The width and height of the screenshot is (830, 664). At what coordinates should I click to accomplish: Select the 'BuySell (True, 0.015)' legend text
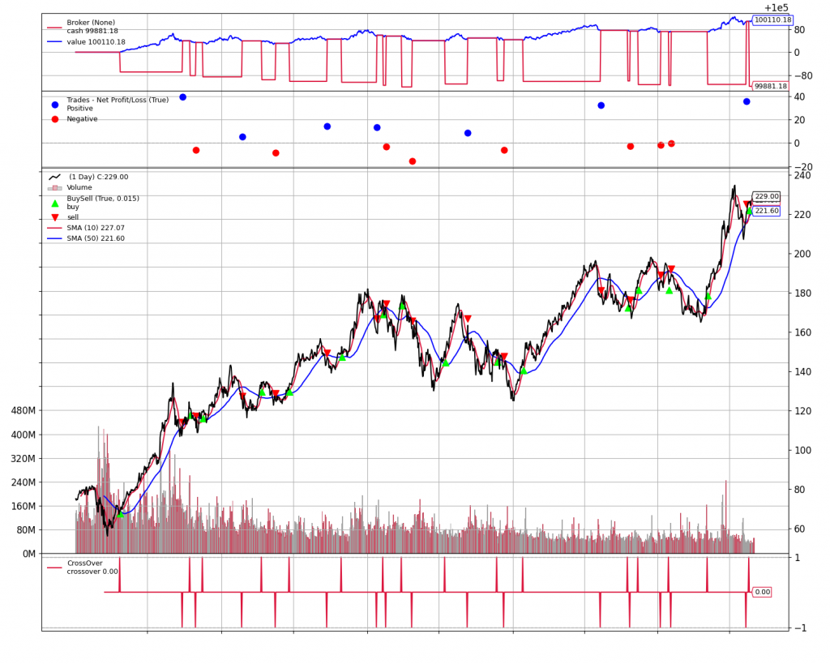click(x=103, y=199)
